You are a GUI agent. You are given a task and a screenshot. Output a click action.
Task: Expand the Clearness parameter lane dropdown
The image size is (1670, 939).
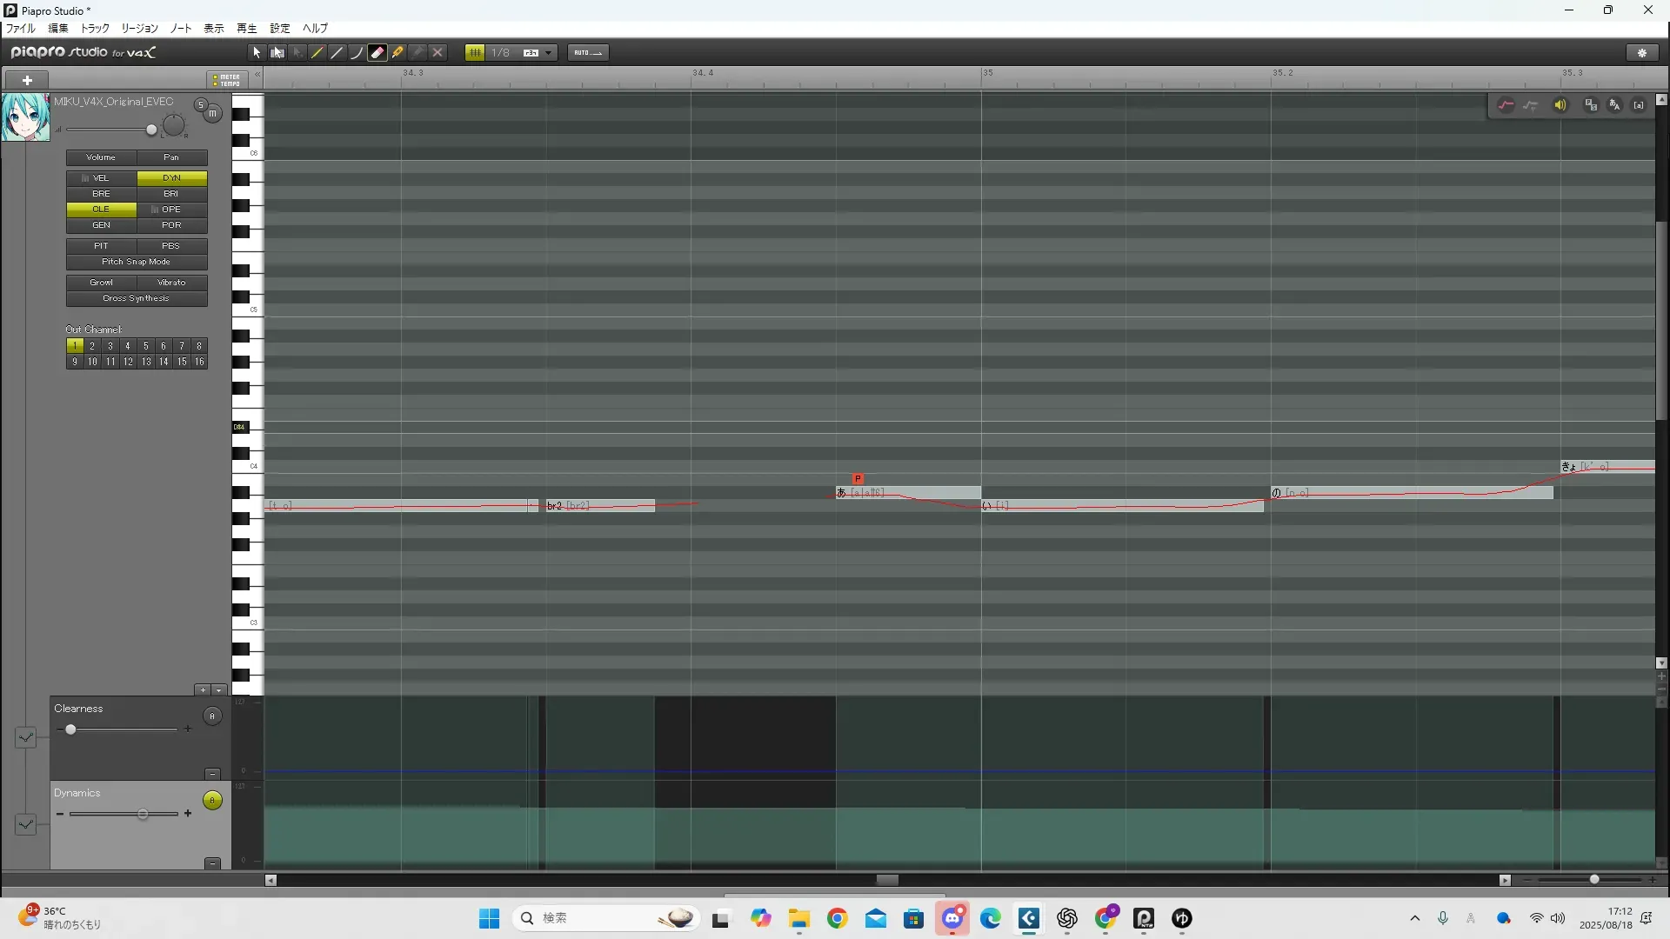25,737
